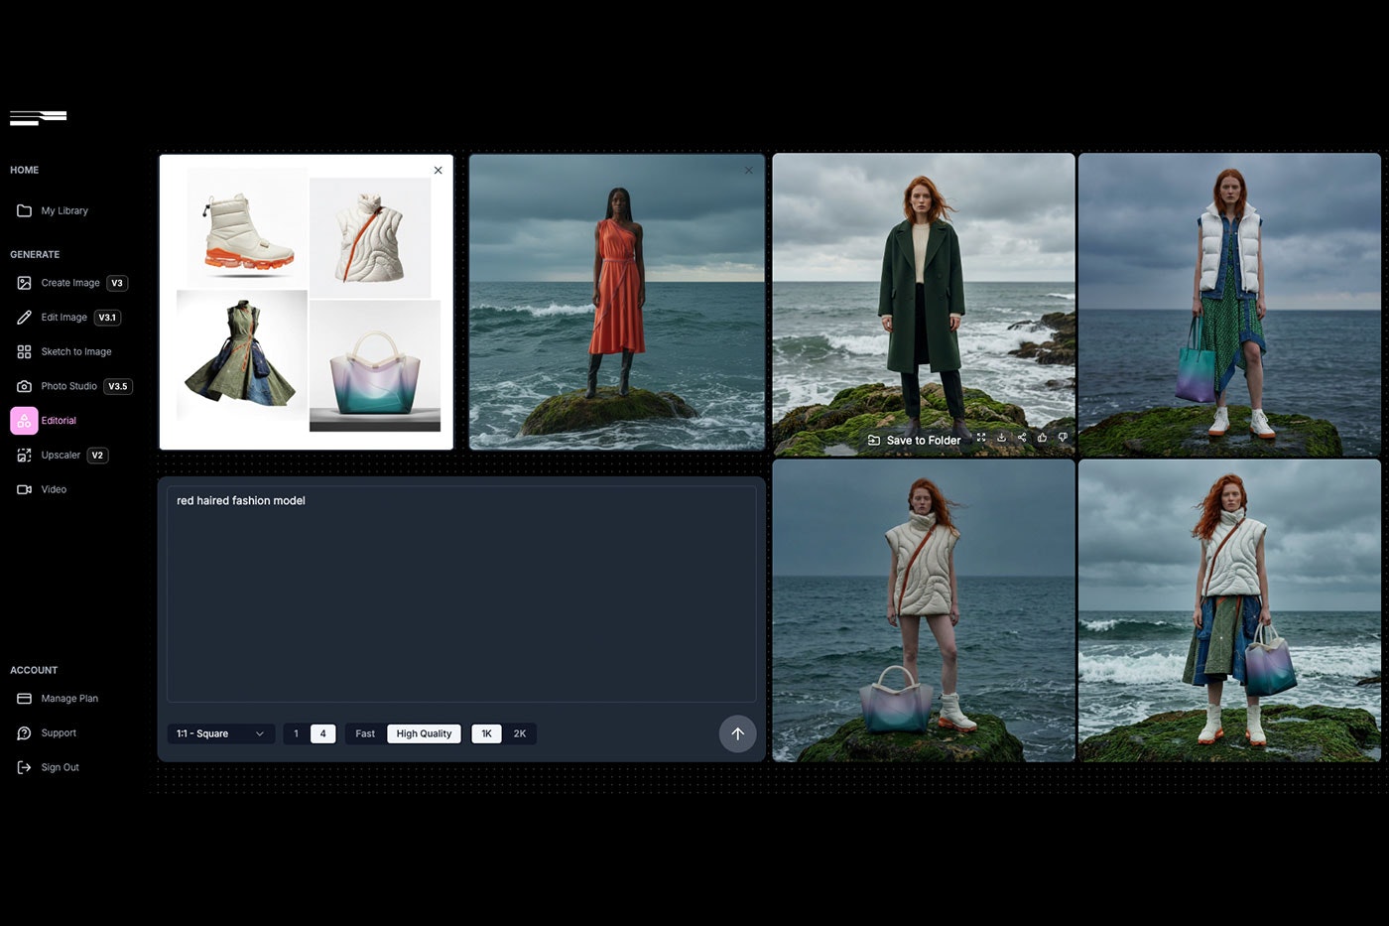
Task: Switch quality to Fast mode
Action: click(364, 733)
